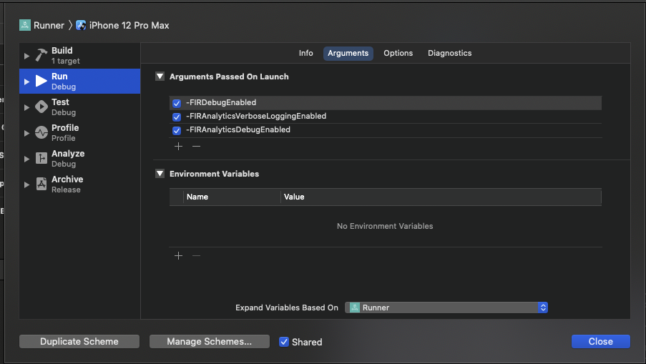Open Manage Schemes dialog
The width and height of the screenshot is (646, 364).
click(x=210, y=341)
